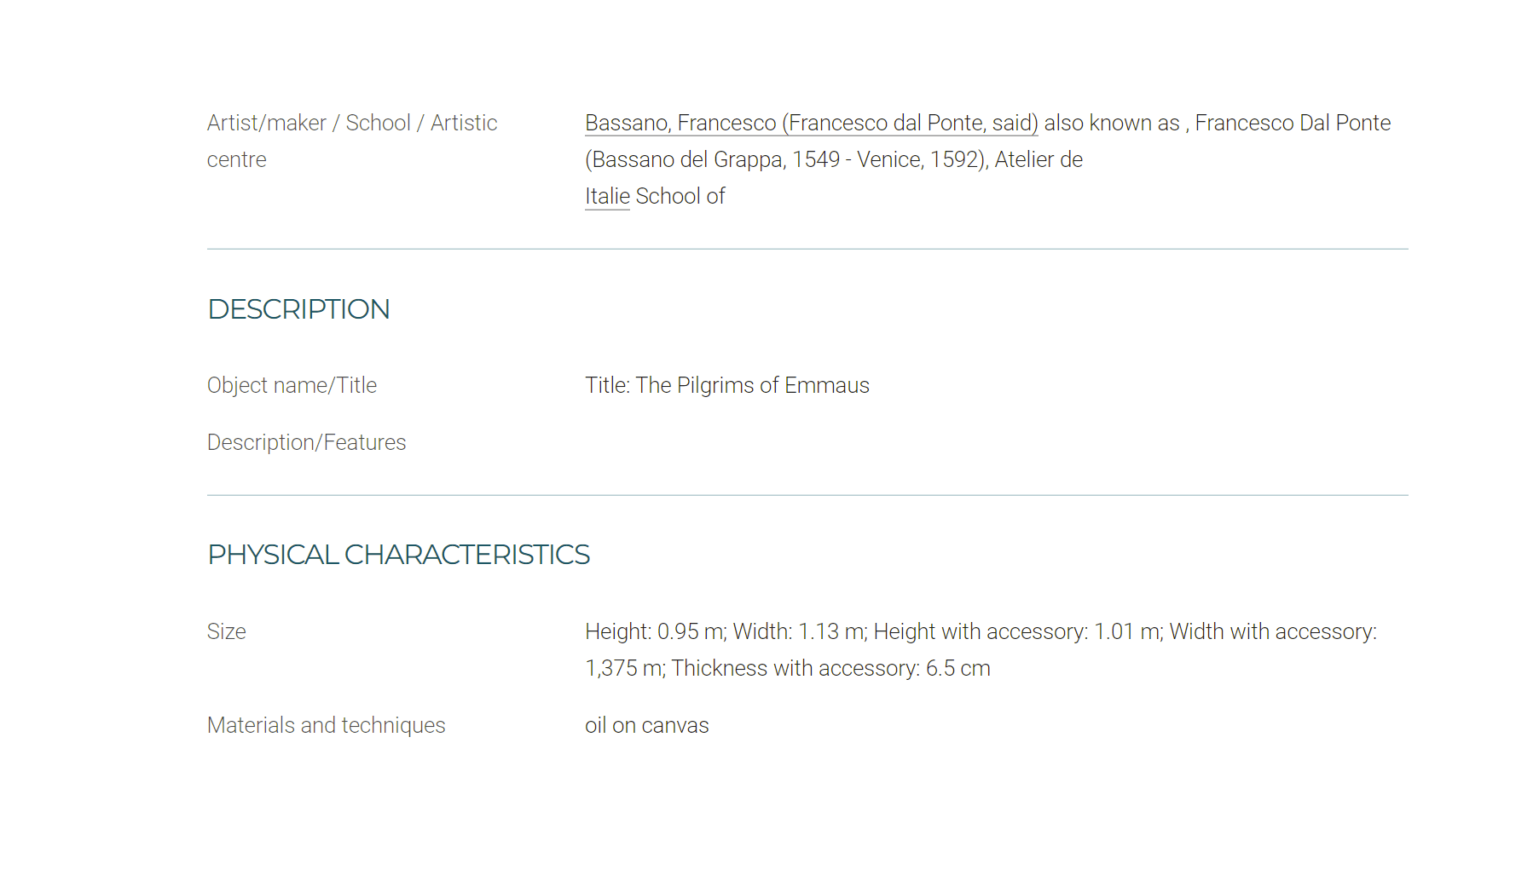
Task: Click the Width with accessory text
Action: [1273, 632]
